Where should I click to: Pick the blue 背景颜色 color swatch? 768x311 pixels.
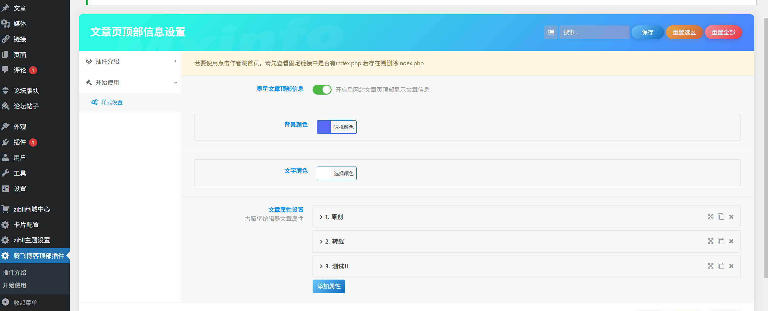coord(324,127)
